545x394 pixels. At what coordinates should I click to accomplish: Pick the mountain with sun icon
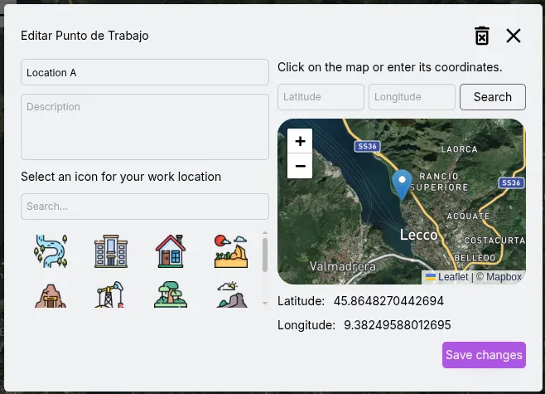[232, 294]
